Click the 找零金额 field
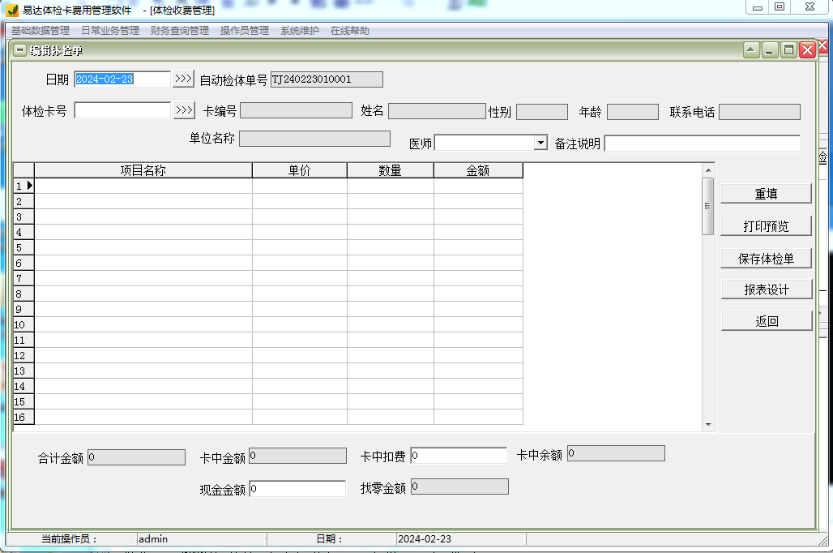The width and height of the screenshot is (833, 553). tap(460, 487)
